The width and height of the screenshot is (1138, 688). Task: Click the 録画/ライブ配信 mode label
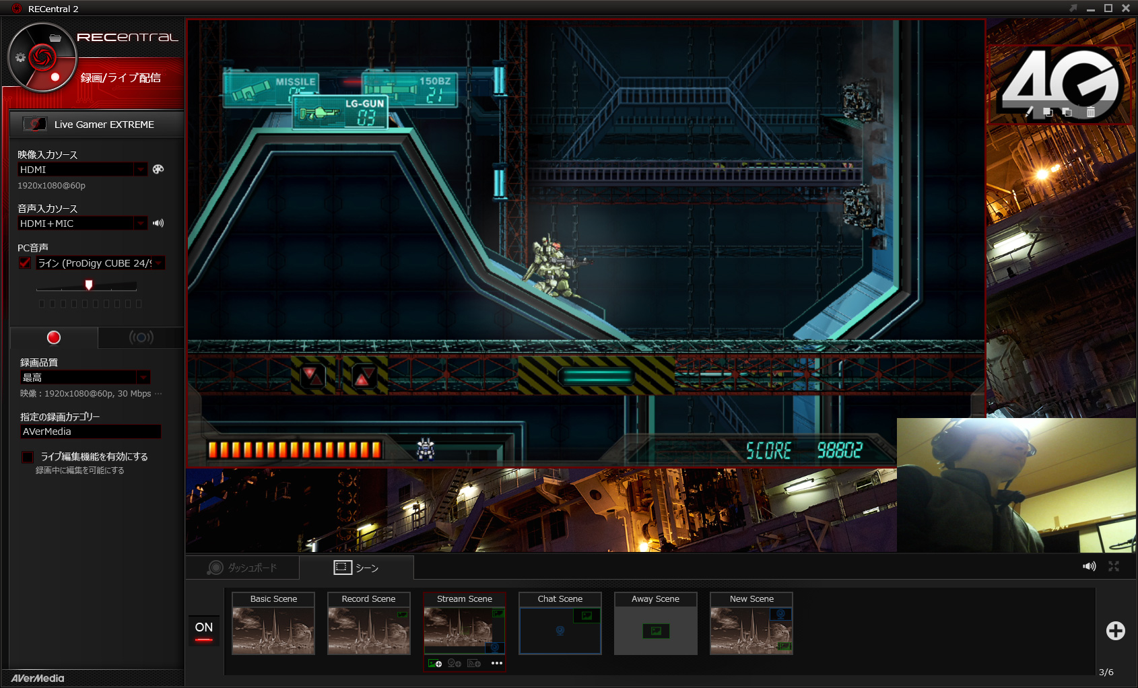point(121,77)
